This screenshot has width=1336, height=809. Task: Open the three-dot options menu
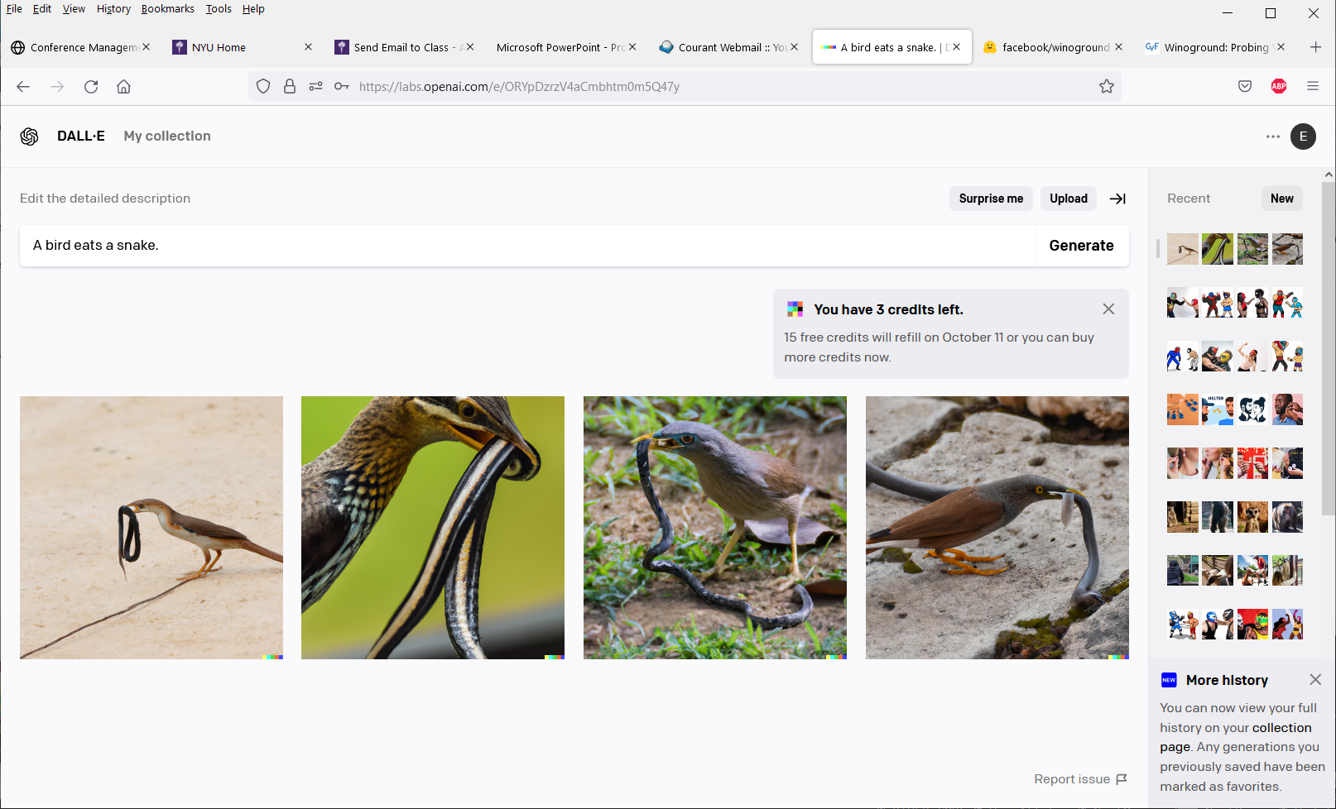[1272, 136]
